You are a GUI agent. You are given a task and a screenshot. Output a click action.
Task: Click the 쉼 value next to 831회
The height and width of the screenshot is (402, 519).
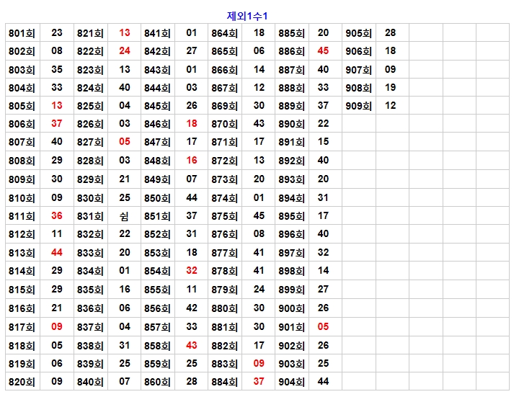click(x=125, y=216)
